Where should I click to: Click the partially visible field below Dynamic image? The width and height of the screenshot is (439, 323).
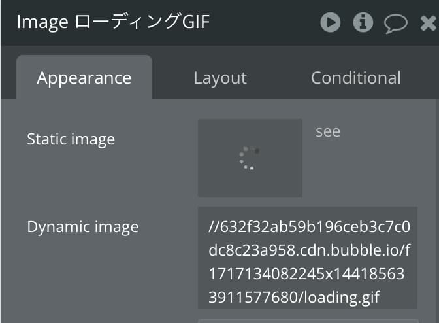pyautogui.click(x=308, y=321)
